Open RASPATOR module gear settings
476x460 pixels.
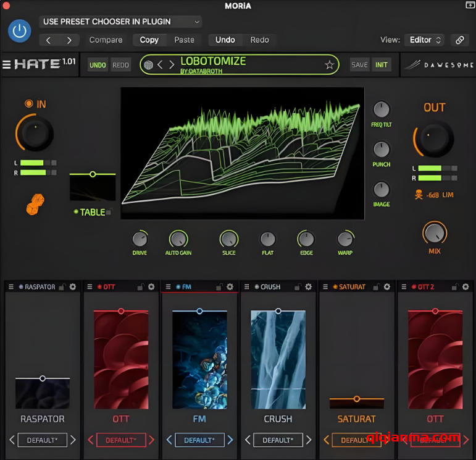pos(73,287)
